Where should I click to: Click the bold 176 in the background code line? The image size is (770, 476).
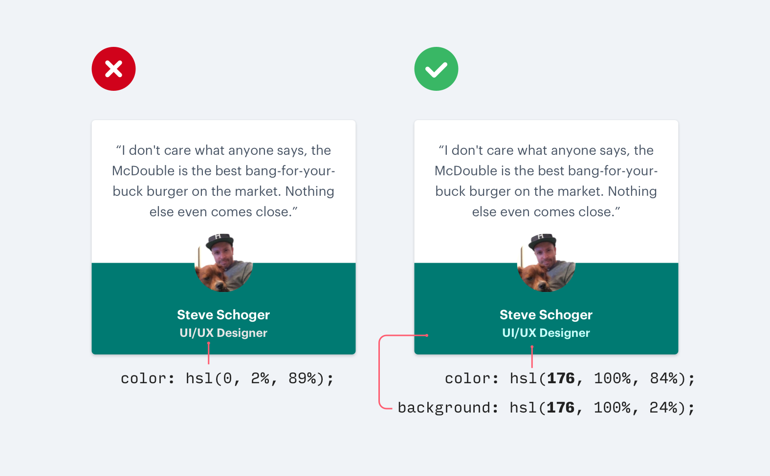click(x=560, y=408)
